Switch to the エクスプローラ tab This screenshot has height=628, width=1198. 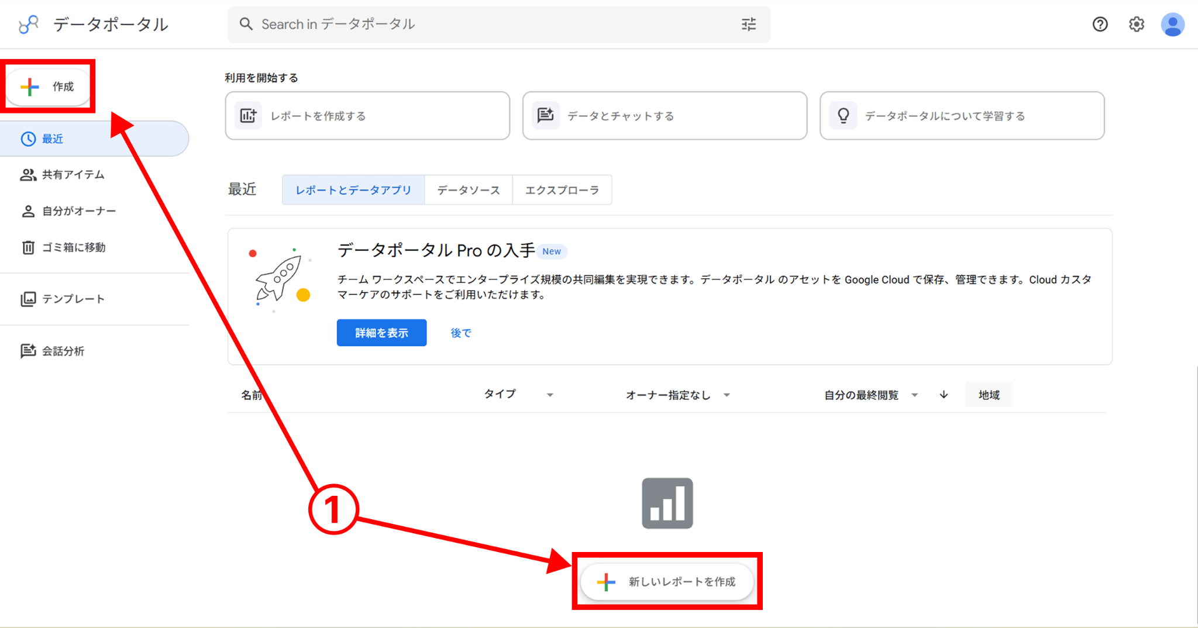[562, 190]
